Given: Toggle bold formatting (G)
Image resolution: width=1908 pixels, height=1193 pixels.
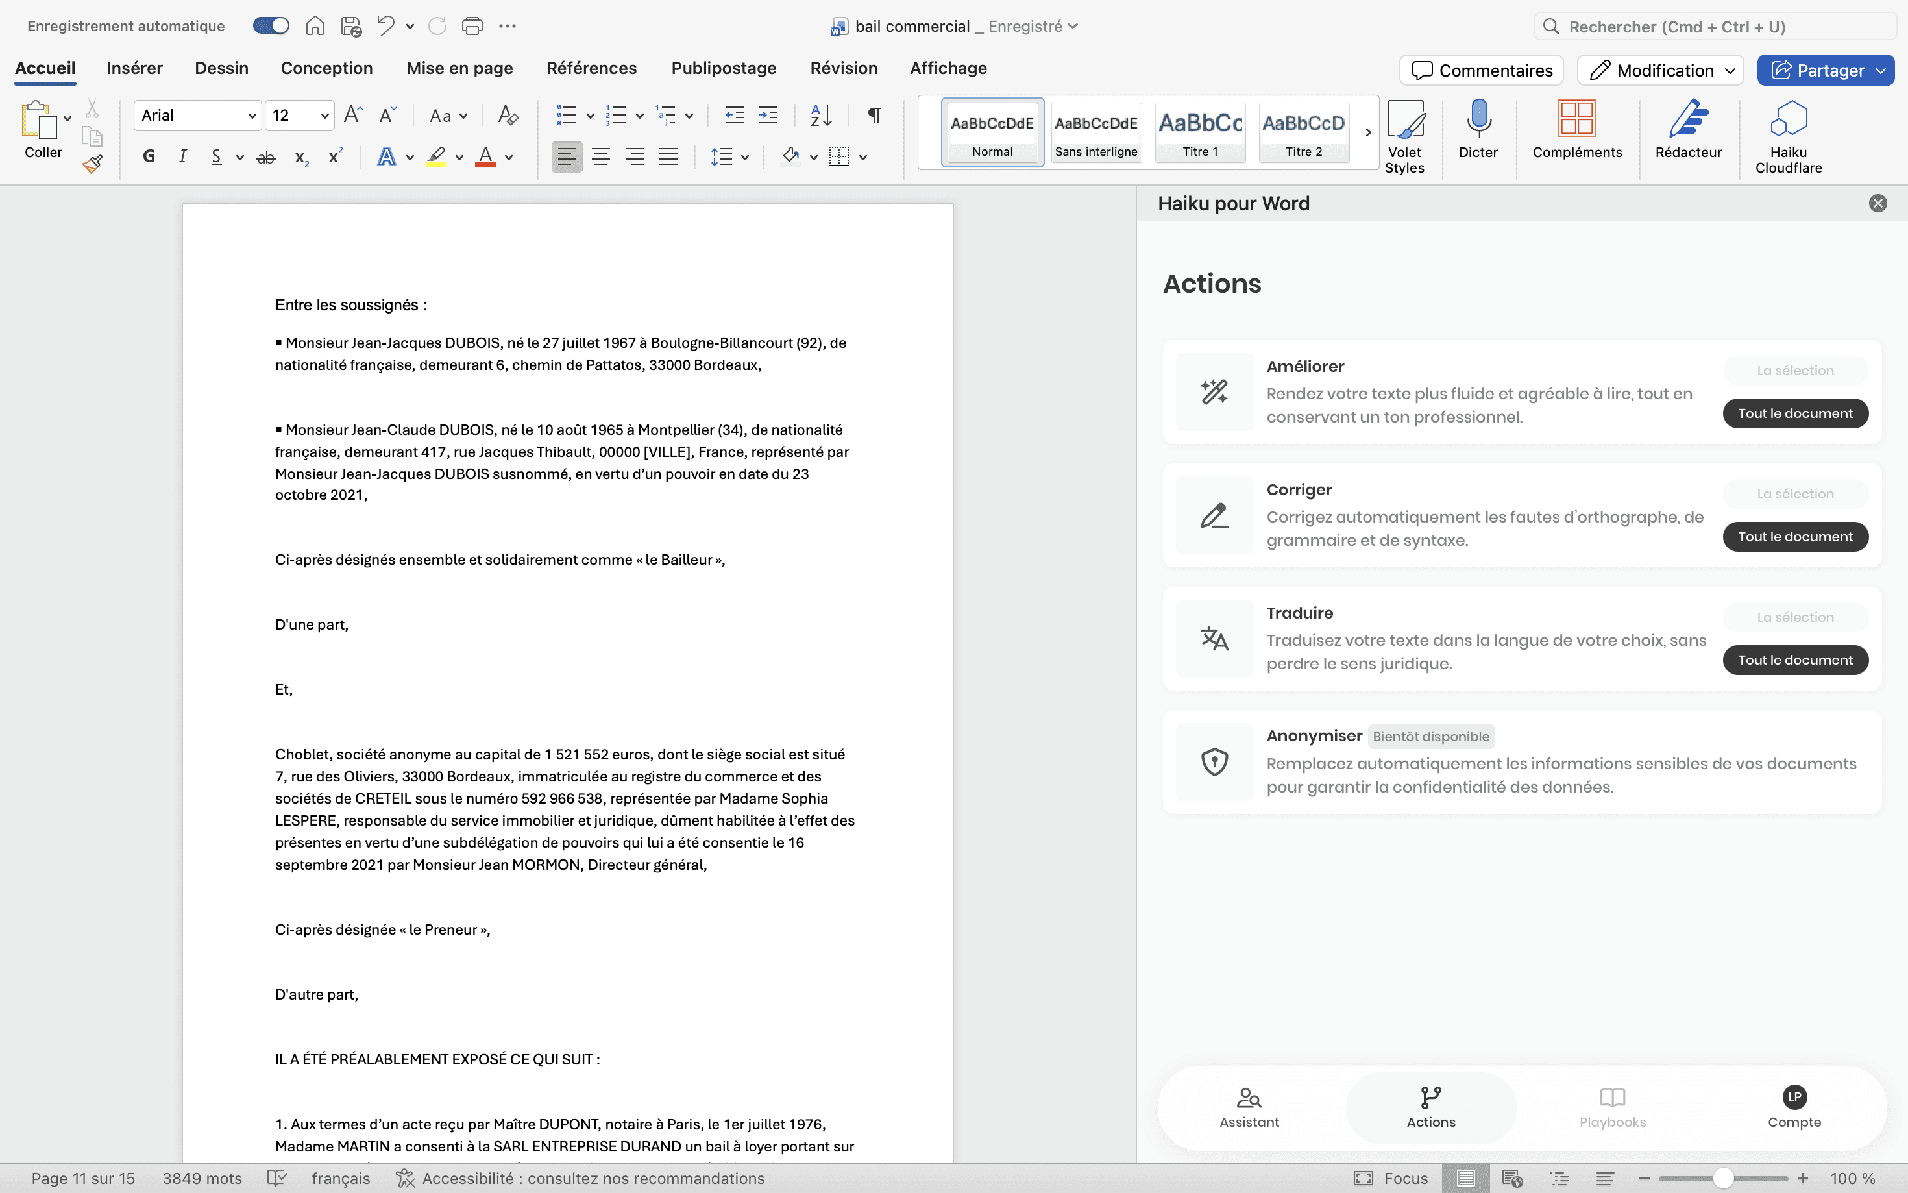Looking at the screenshot, I should click(x=148, y=156).
